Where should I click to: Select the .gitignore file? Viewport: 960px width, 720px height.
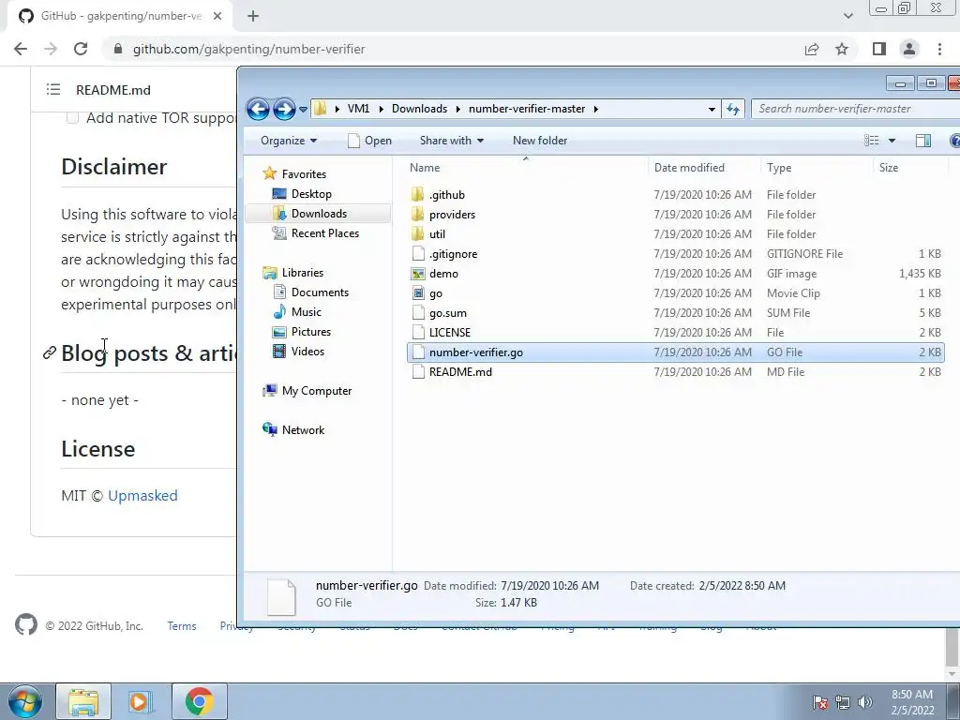tap(453, 253)
